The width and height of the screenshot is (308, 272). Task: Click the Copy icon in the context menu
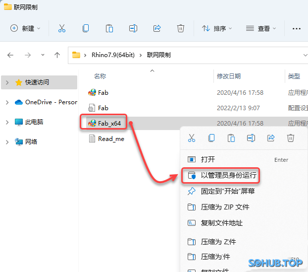211,138
